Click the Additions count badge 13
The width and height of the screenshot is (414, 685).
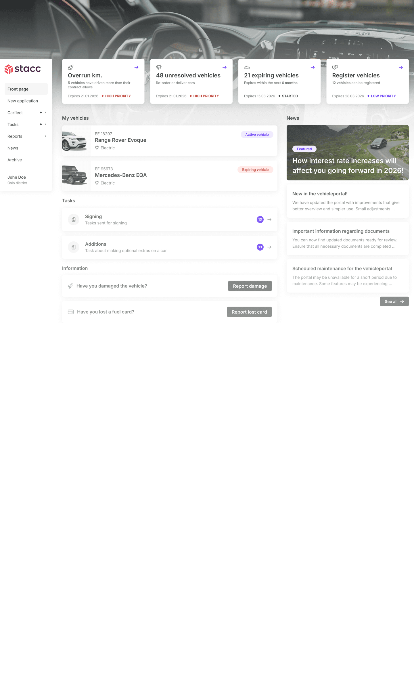(x=260, y=247)
